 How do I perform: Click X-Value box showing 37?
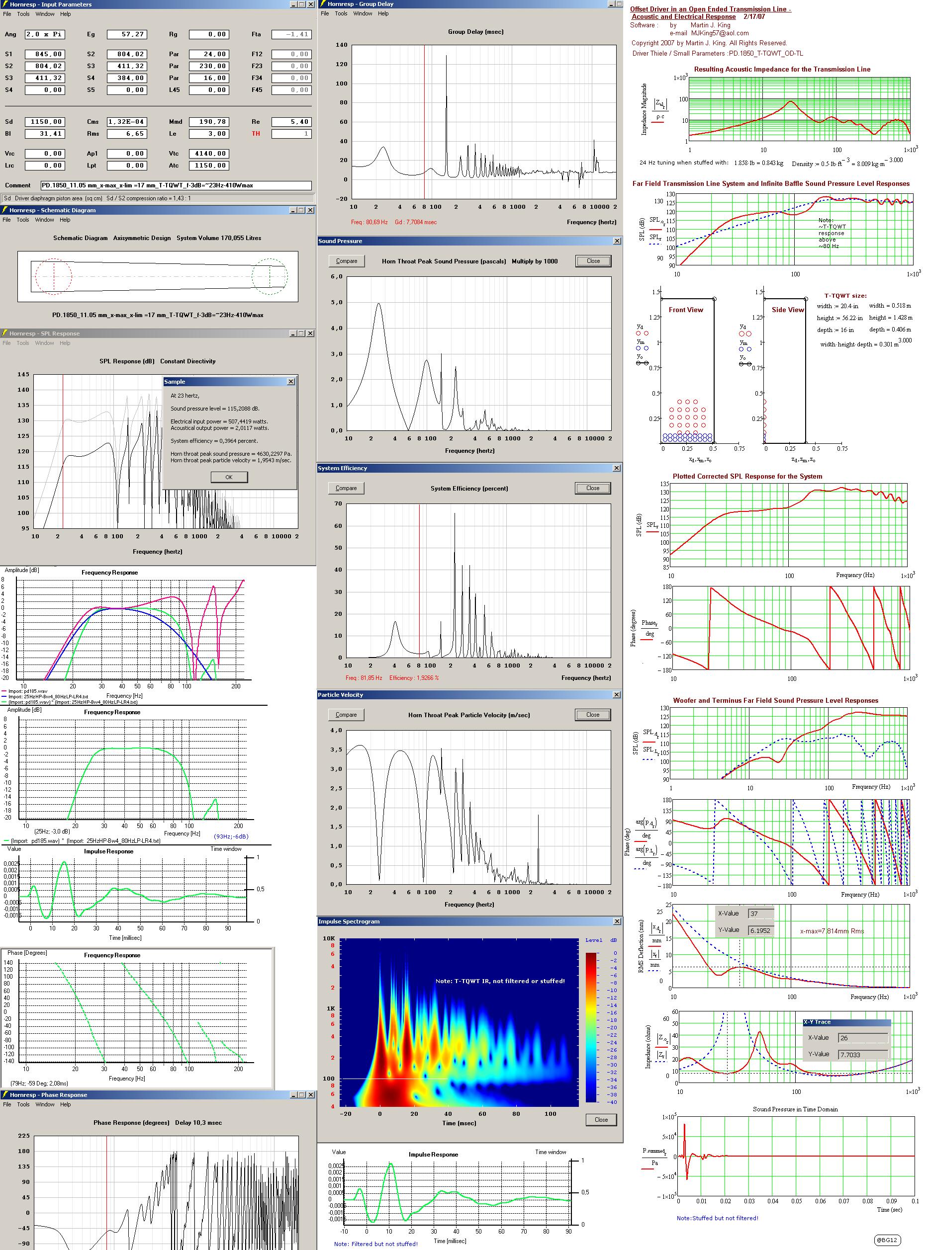click(x=761, y=914)
